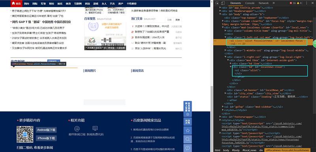
Task: Switch to the Console tab
Action: tap(250, 3)
